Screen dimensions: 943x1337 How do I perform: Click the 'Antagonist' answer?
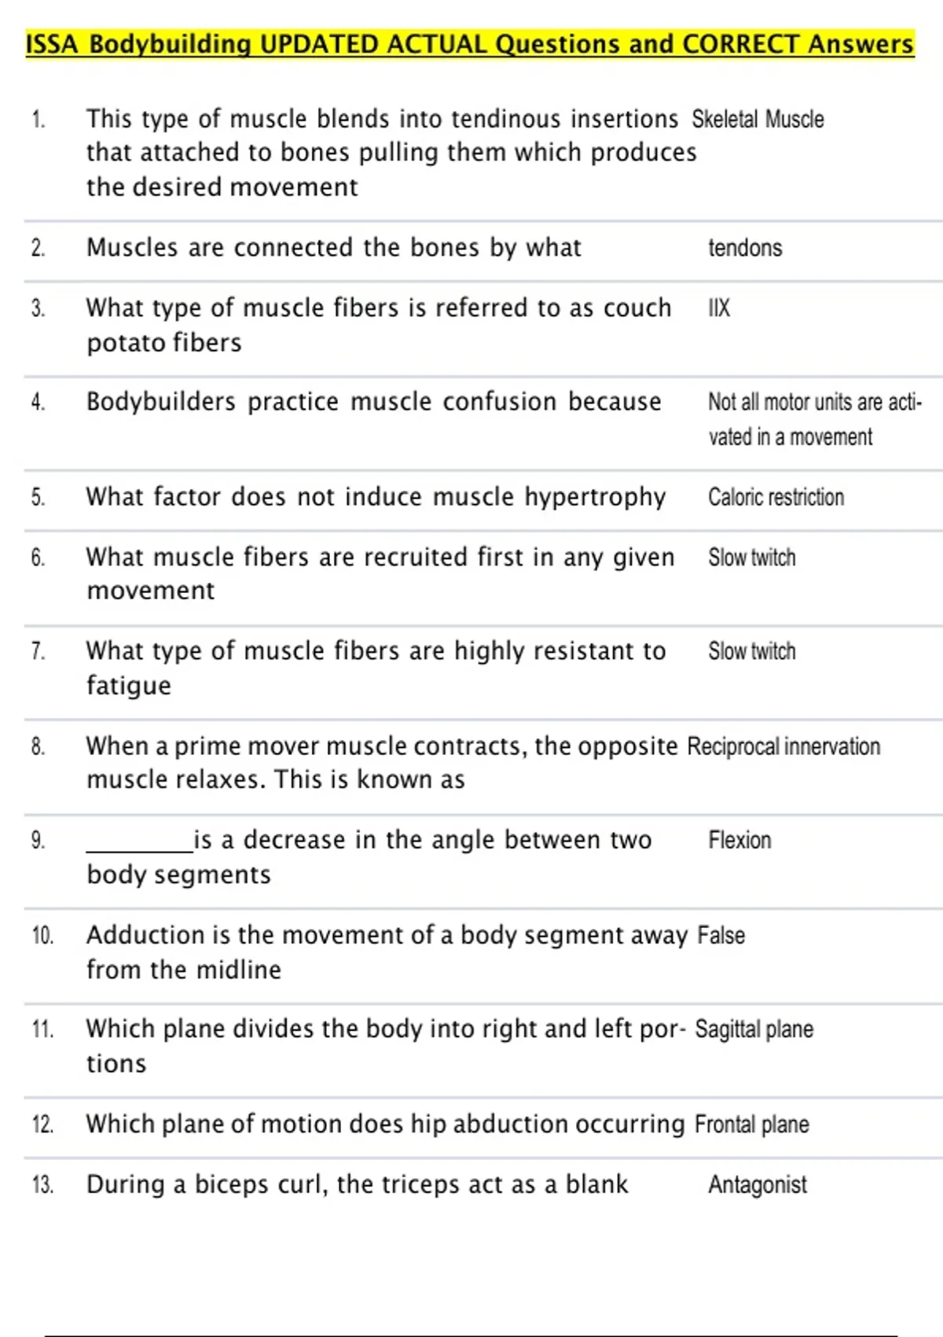point(757,1185)
